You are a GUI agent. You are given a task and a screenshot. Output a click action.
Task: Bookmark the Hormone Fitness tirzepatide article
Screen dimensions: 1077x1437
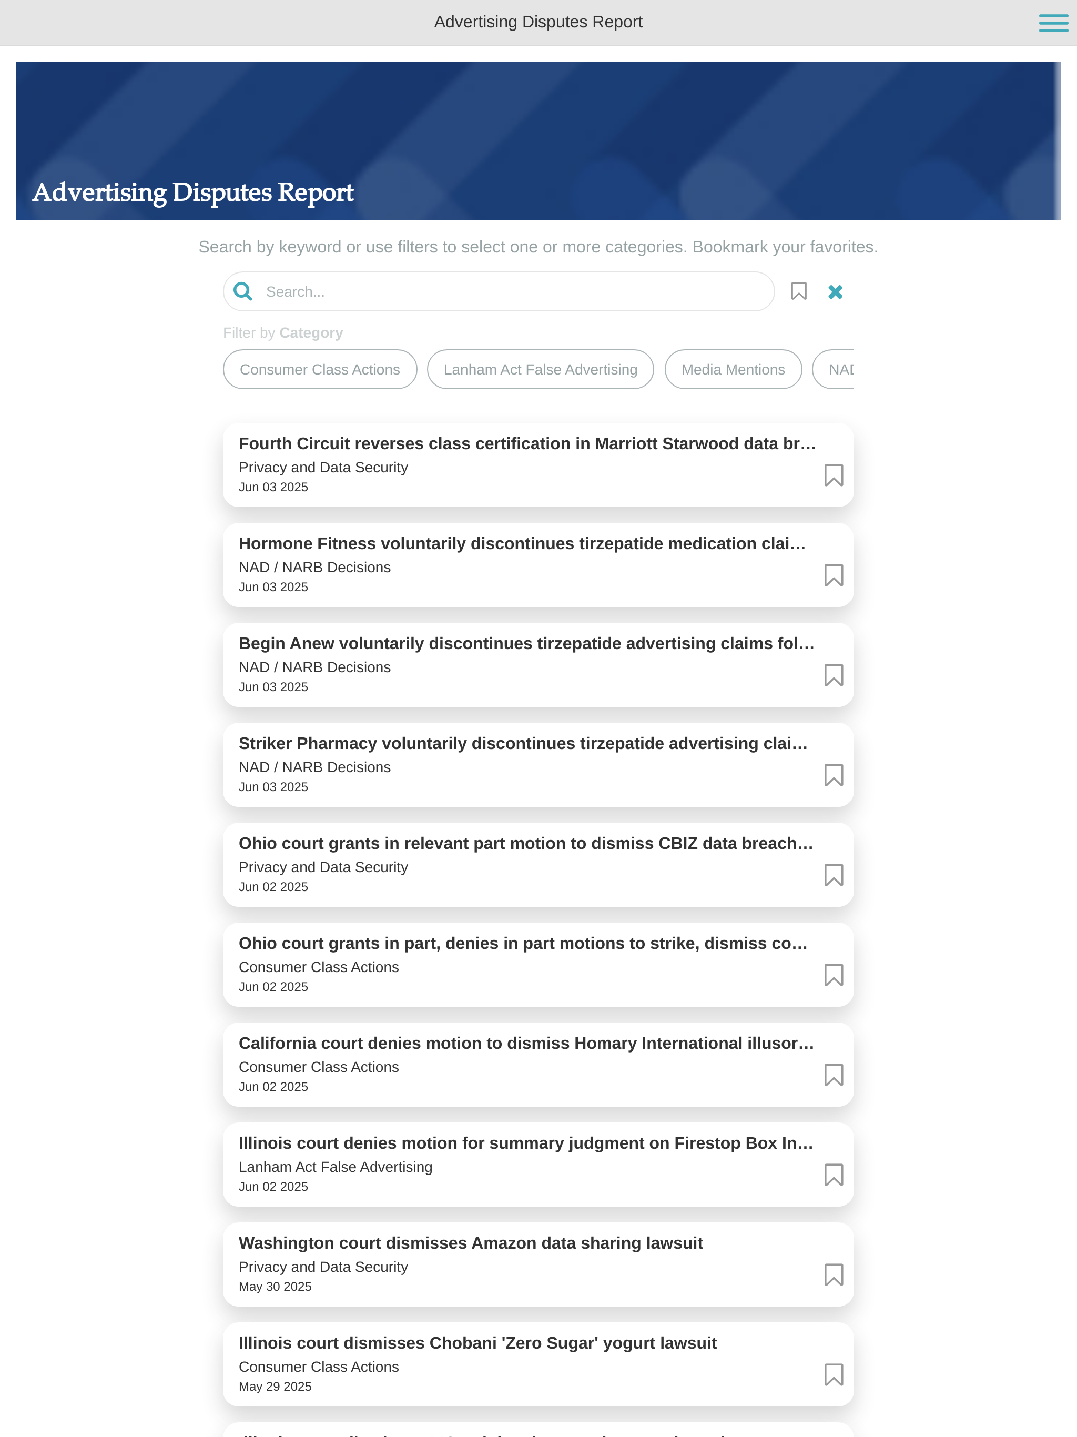834,575
